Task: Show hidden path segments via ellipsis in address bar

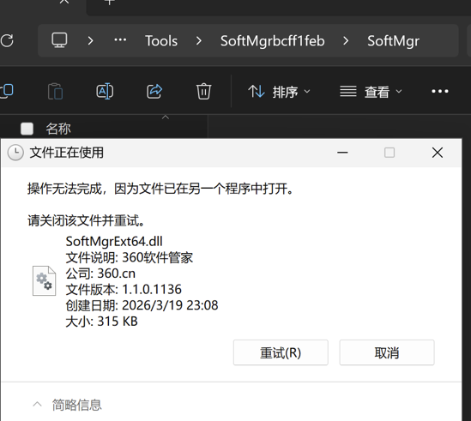Action: tap(120, 40)
